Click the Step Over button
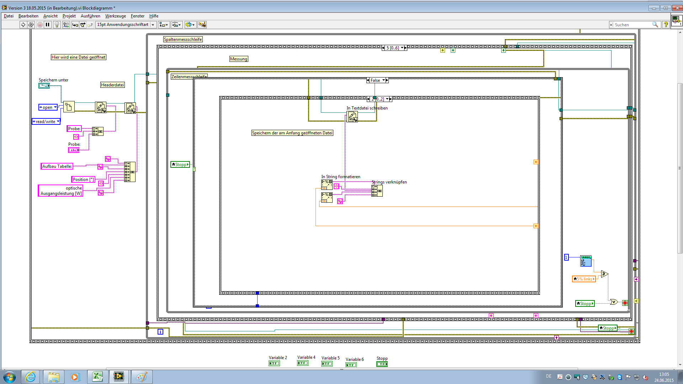Image resolution: width=683 pixels, height=384 pixels. [x=83, y=25]
